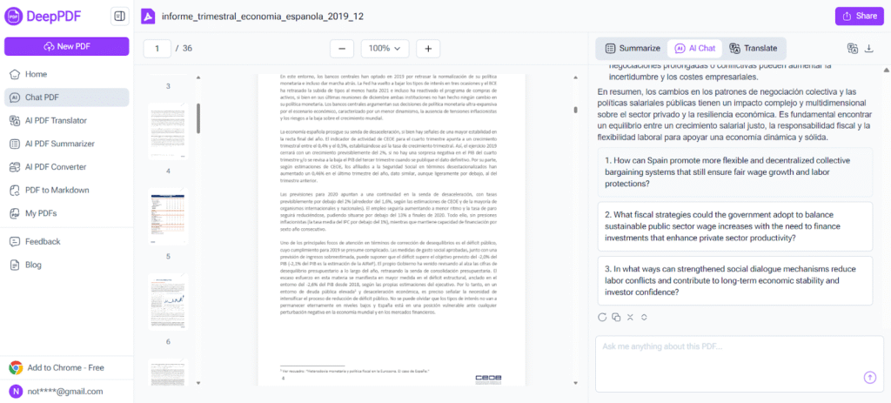Image resolution: width=891 pixels, height=403 pixels.
Task: Click the New PDF button
Action: click(x=66, y=46)
